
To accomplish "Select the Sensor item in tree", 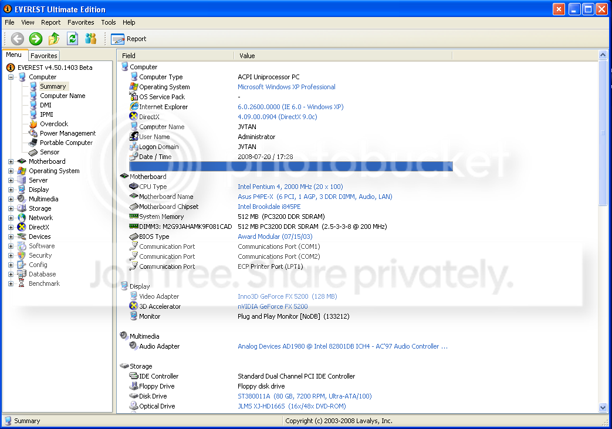I will 49,152.
